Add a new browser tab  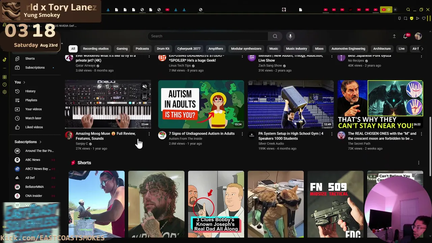395,10
